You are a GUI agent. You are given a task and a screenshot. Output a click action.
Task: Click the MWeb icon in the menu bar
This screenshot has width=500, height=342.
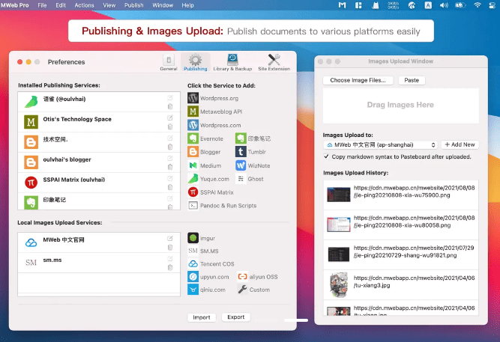342,5
